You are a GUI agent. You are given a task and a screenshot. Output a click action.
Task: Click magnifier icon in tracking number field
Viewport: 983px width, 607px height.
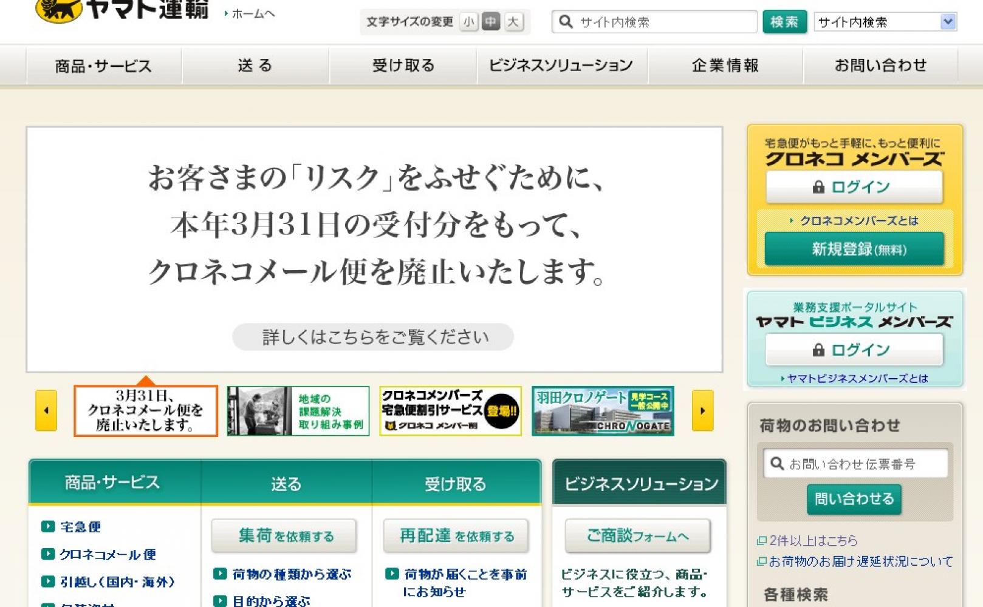(x=776, y=464)
